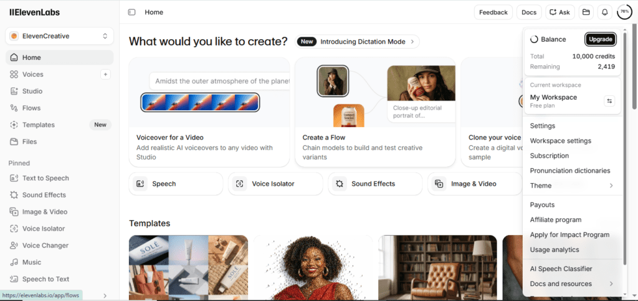Open the Feedback button
The image size is (638, 301).
click(x=493, y=12)
